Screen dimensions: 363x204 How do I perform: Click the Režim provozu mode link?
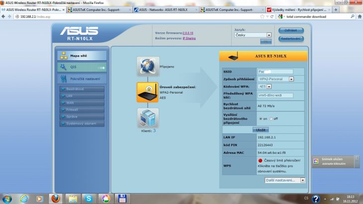tap(189, 38)
